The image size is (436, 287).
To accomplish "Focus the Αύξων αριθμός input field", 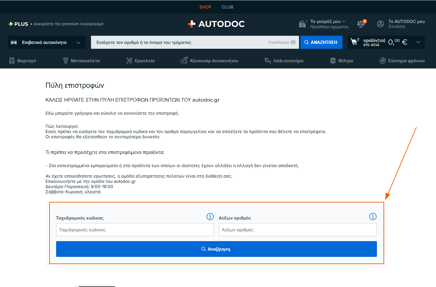I will pyautogui.click(x=298, y=230).
